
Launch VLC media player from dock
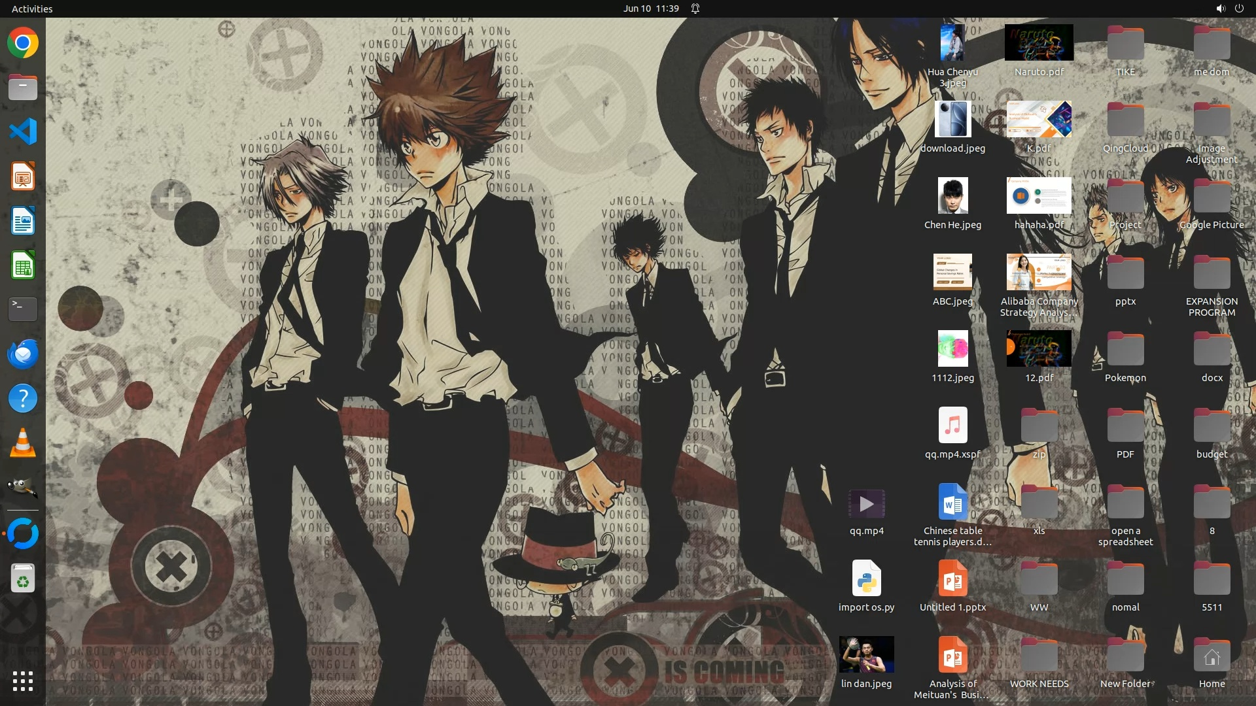click(23, 443)
